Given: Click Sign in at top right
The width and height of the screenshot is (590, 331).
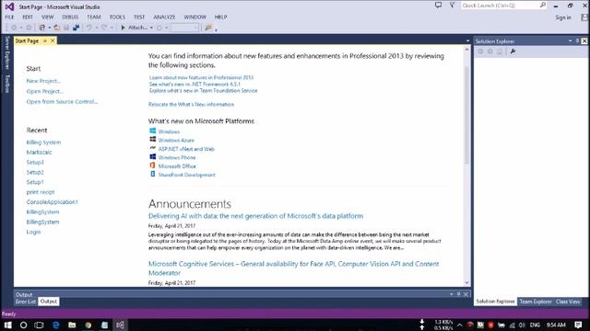Looking at the screenshot, I should pyautogui.click(x=563, y=17).
